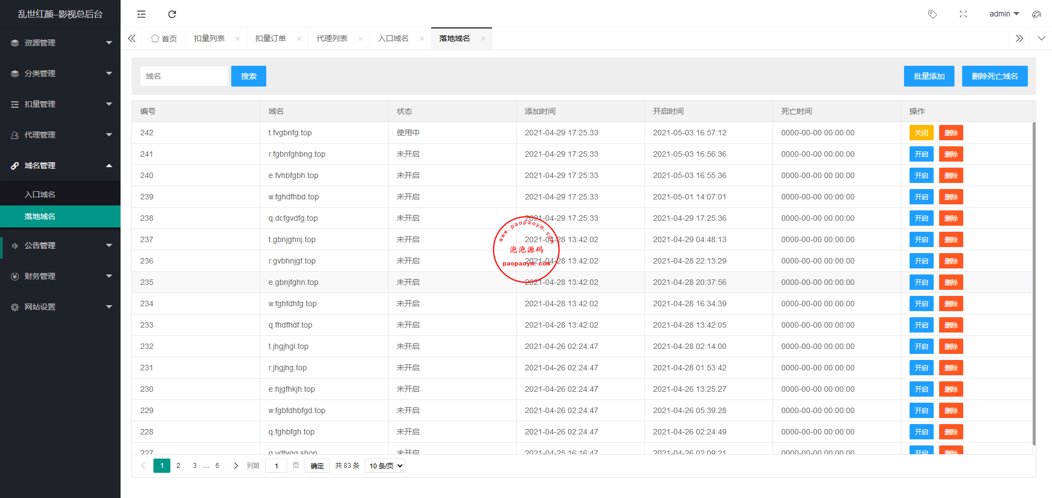Open the 10 条/页 page size dropdown
Viewport: 1052px width, 498px height.
pyautogui.click(x=385, y=466)
